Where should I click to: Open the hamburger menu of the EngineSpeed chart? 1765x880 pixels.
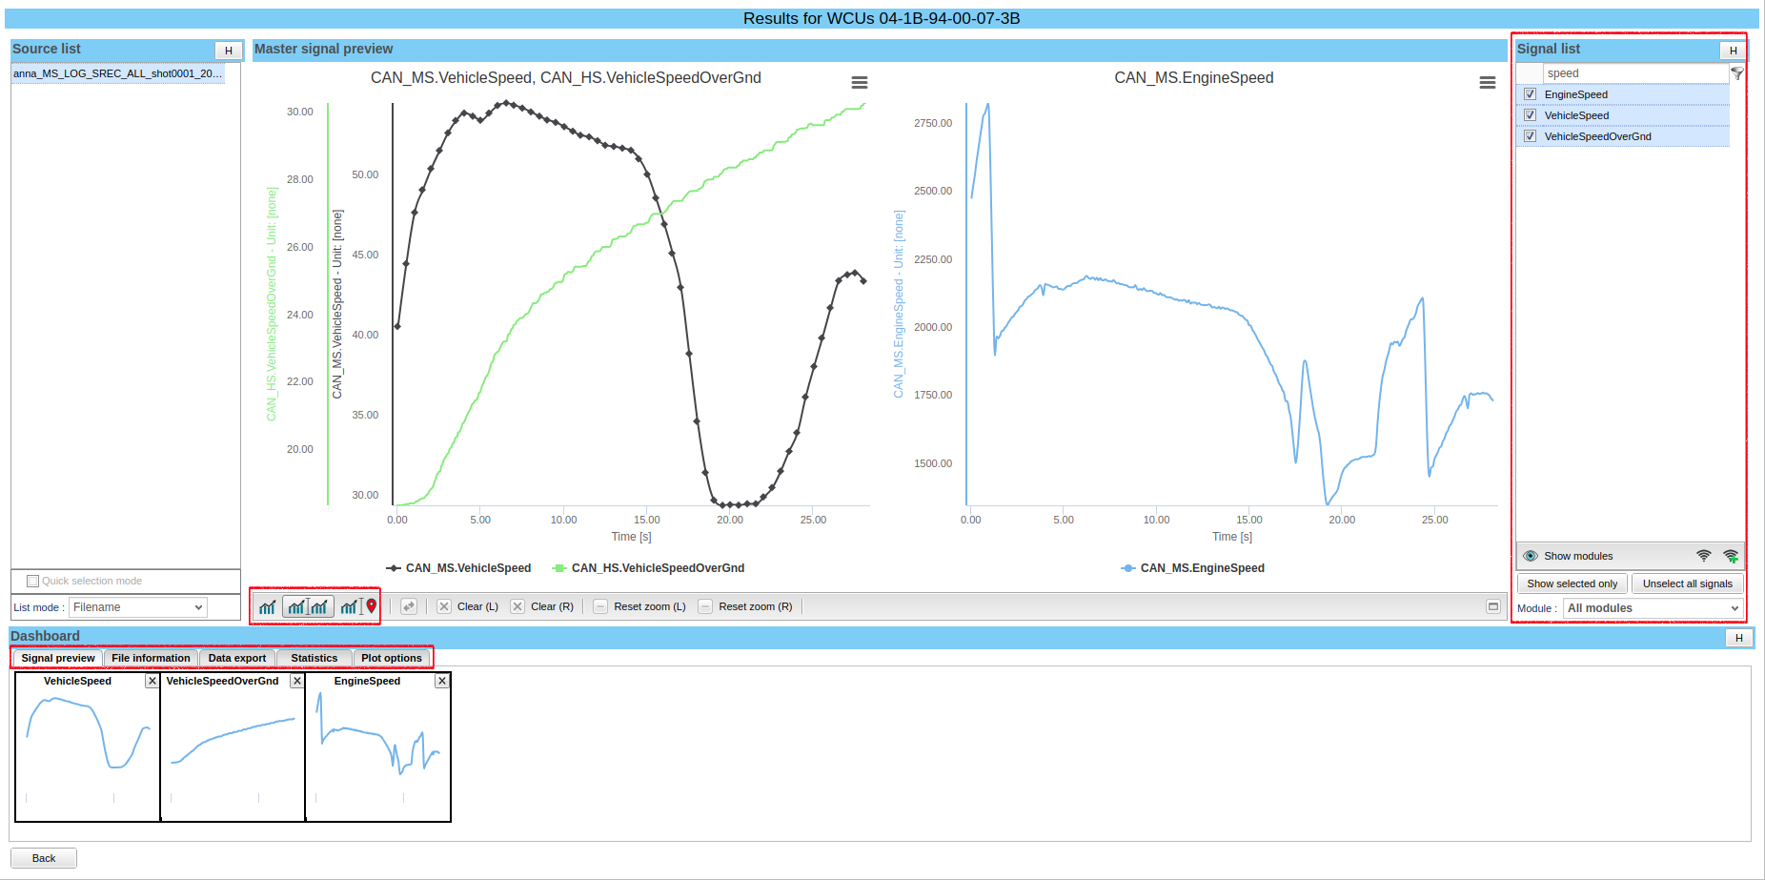pos(1487,83)
